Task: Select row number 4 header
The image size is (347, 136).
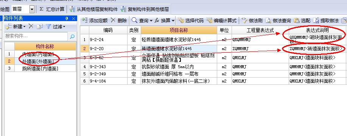Action: pos(84,67)
